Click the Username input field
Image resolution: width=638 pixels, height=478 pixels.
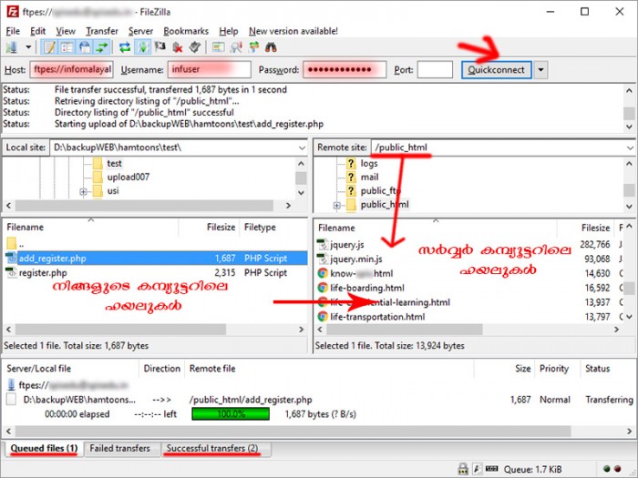(209, 69)
